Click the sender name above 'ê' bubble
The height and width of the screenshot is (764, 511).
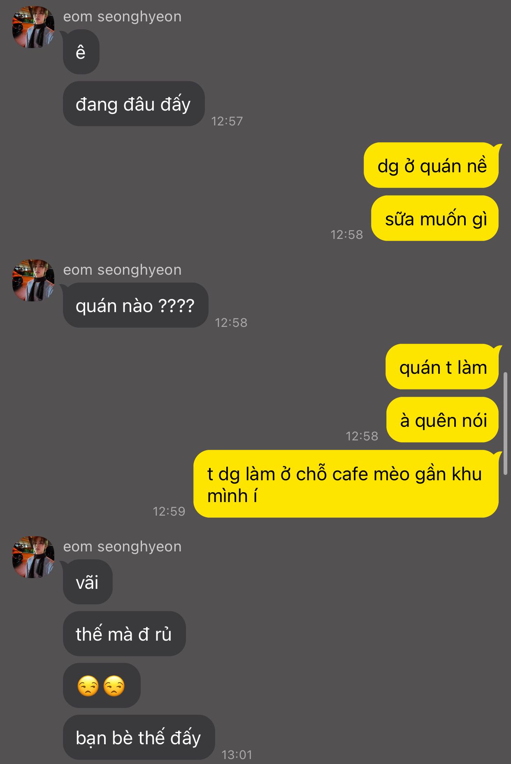(x=122, y=16)
